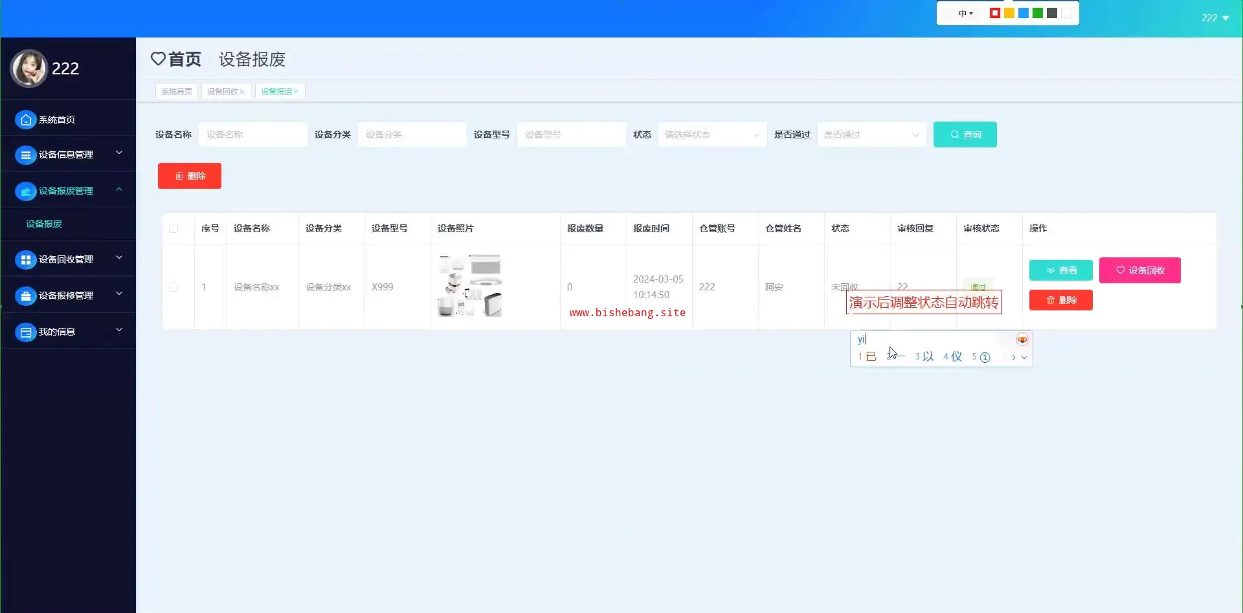Open the 状态 status dropdown
This screenshot has width=1243, height=613.
(711, 134)
